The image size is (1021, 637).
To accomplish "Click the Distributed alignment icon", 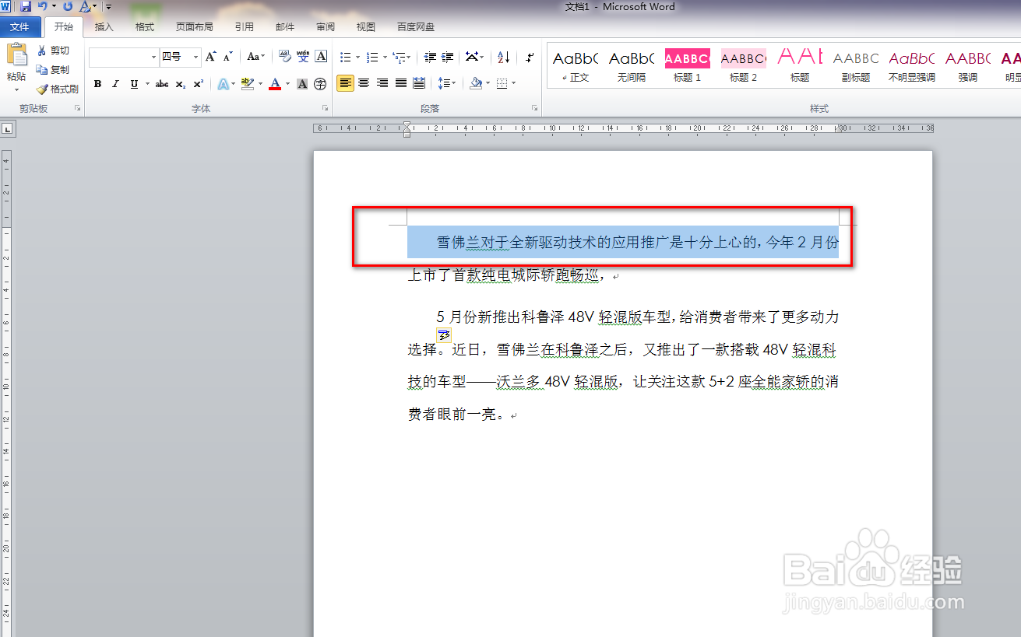I will click(419, 82).
